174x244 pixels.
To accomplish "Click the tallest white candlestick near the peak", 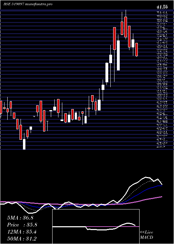I will tap(118, 55).
